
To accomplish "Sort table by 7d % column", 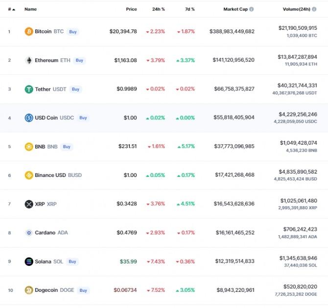I will point(189,9).
